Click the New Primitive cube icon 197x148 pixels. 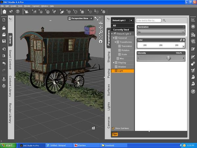tap(69, 12)
